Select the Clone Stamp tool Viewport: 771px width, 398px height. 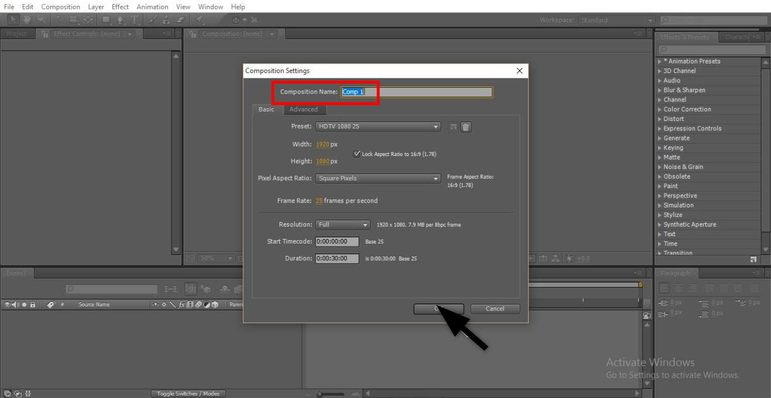point(166,20)
